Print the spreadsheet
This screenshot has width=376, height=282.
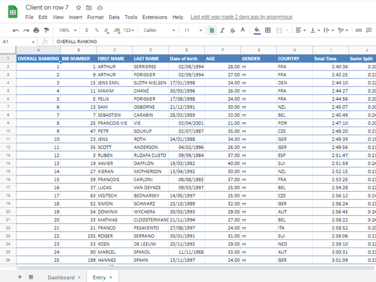tap(36, 30)
